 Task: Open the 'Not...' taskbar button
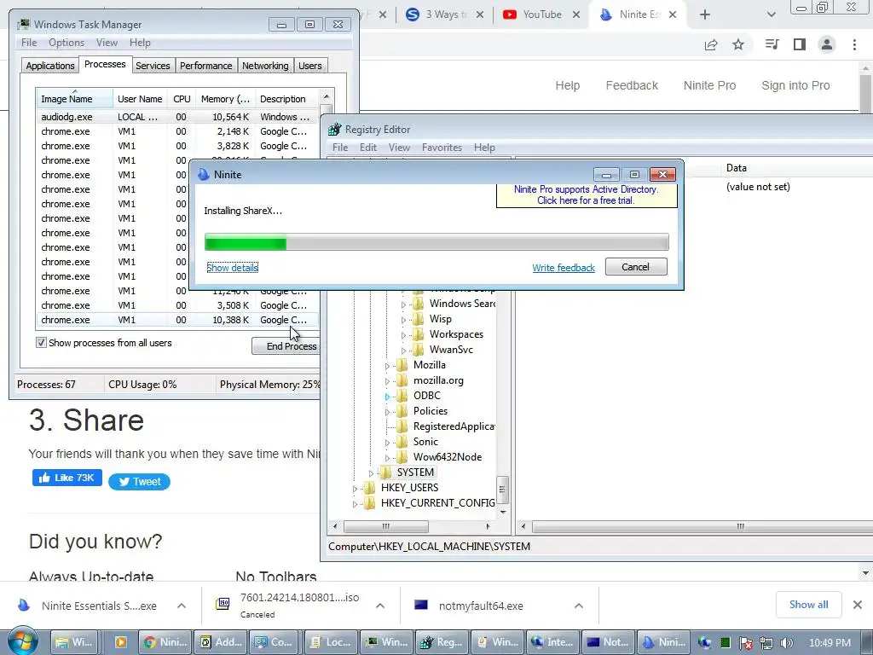[x=608, y=642]
